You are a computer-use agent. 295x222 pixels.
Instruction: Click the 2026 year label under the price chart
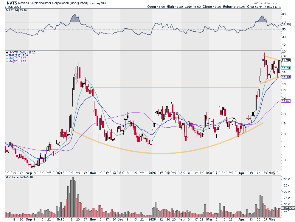(x=152, y=173)
